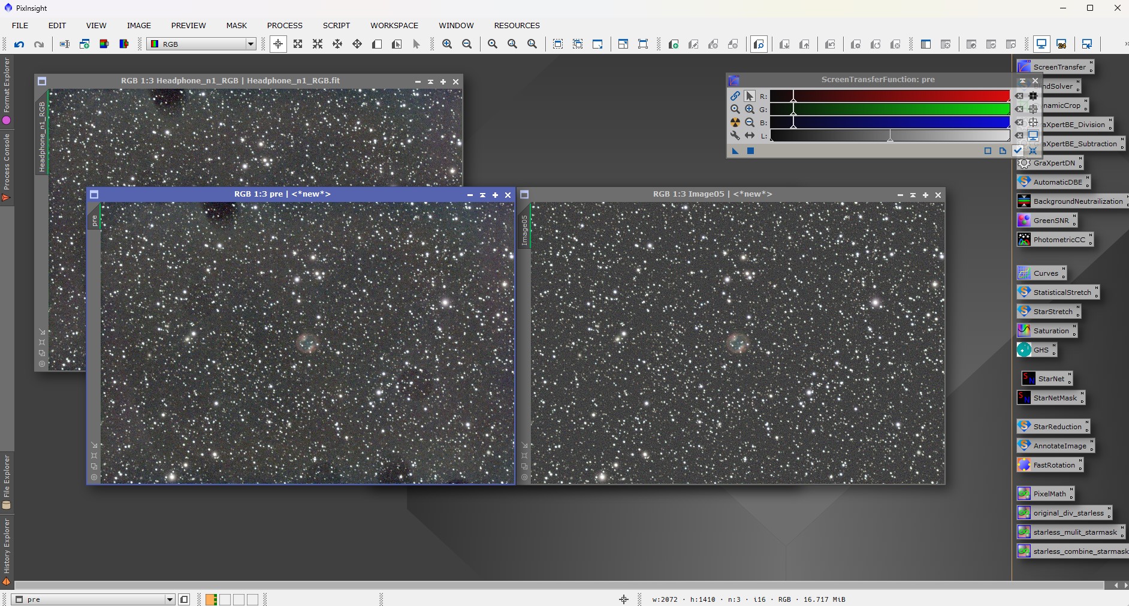Shade the ScreenTransferFunction window
Screen dimensions: 1129x606
pyautogui.click(x=1022, y=80)
